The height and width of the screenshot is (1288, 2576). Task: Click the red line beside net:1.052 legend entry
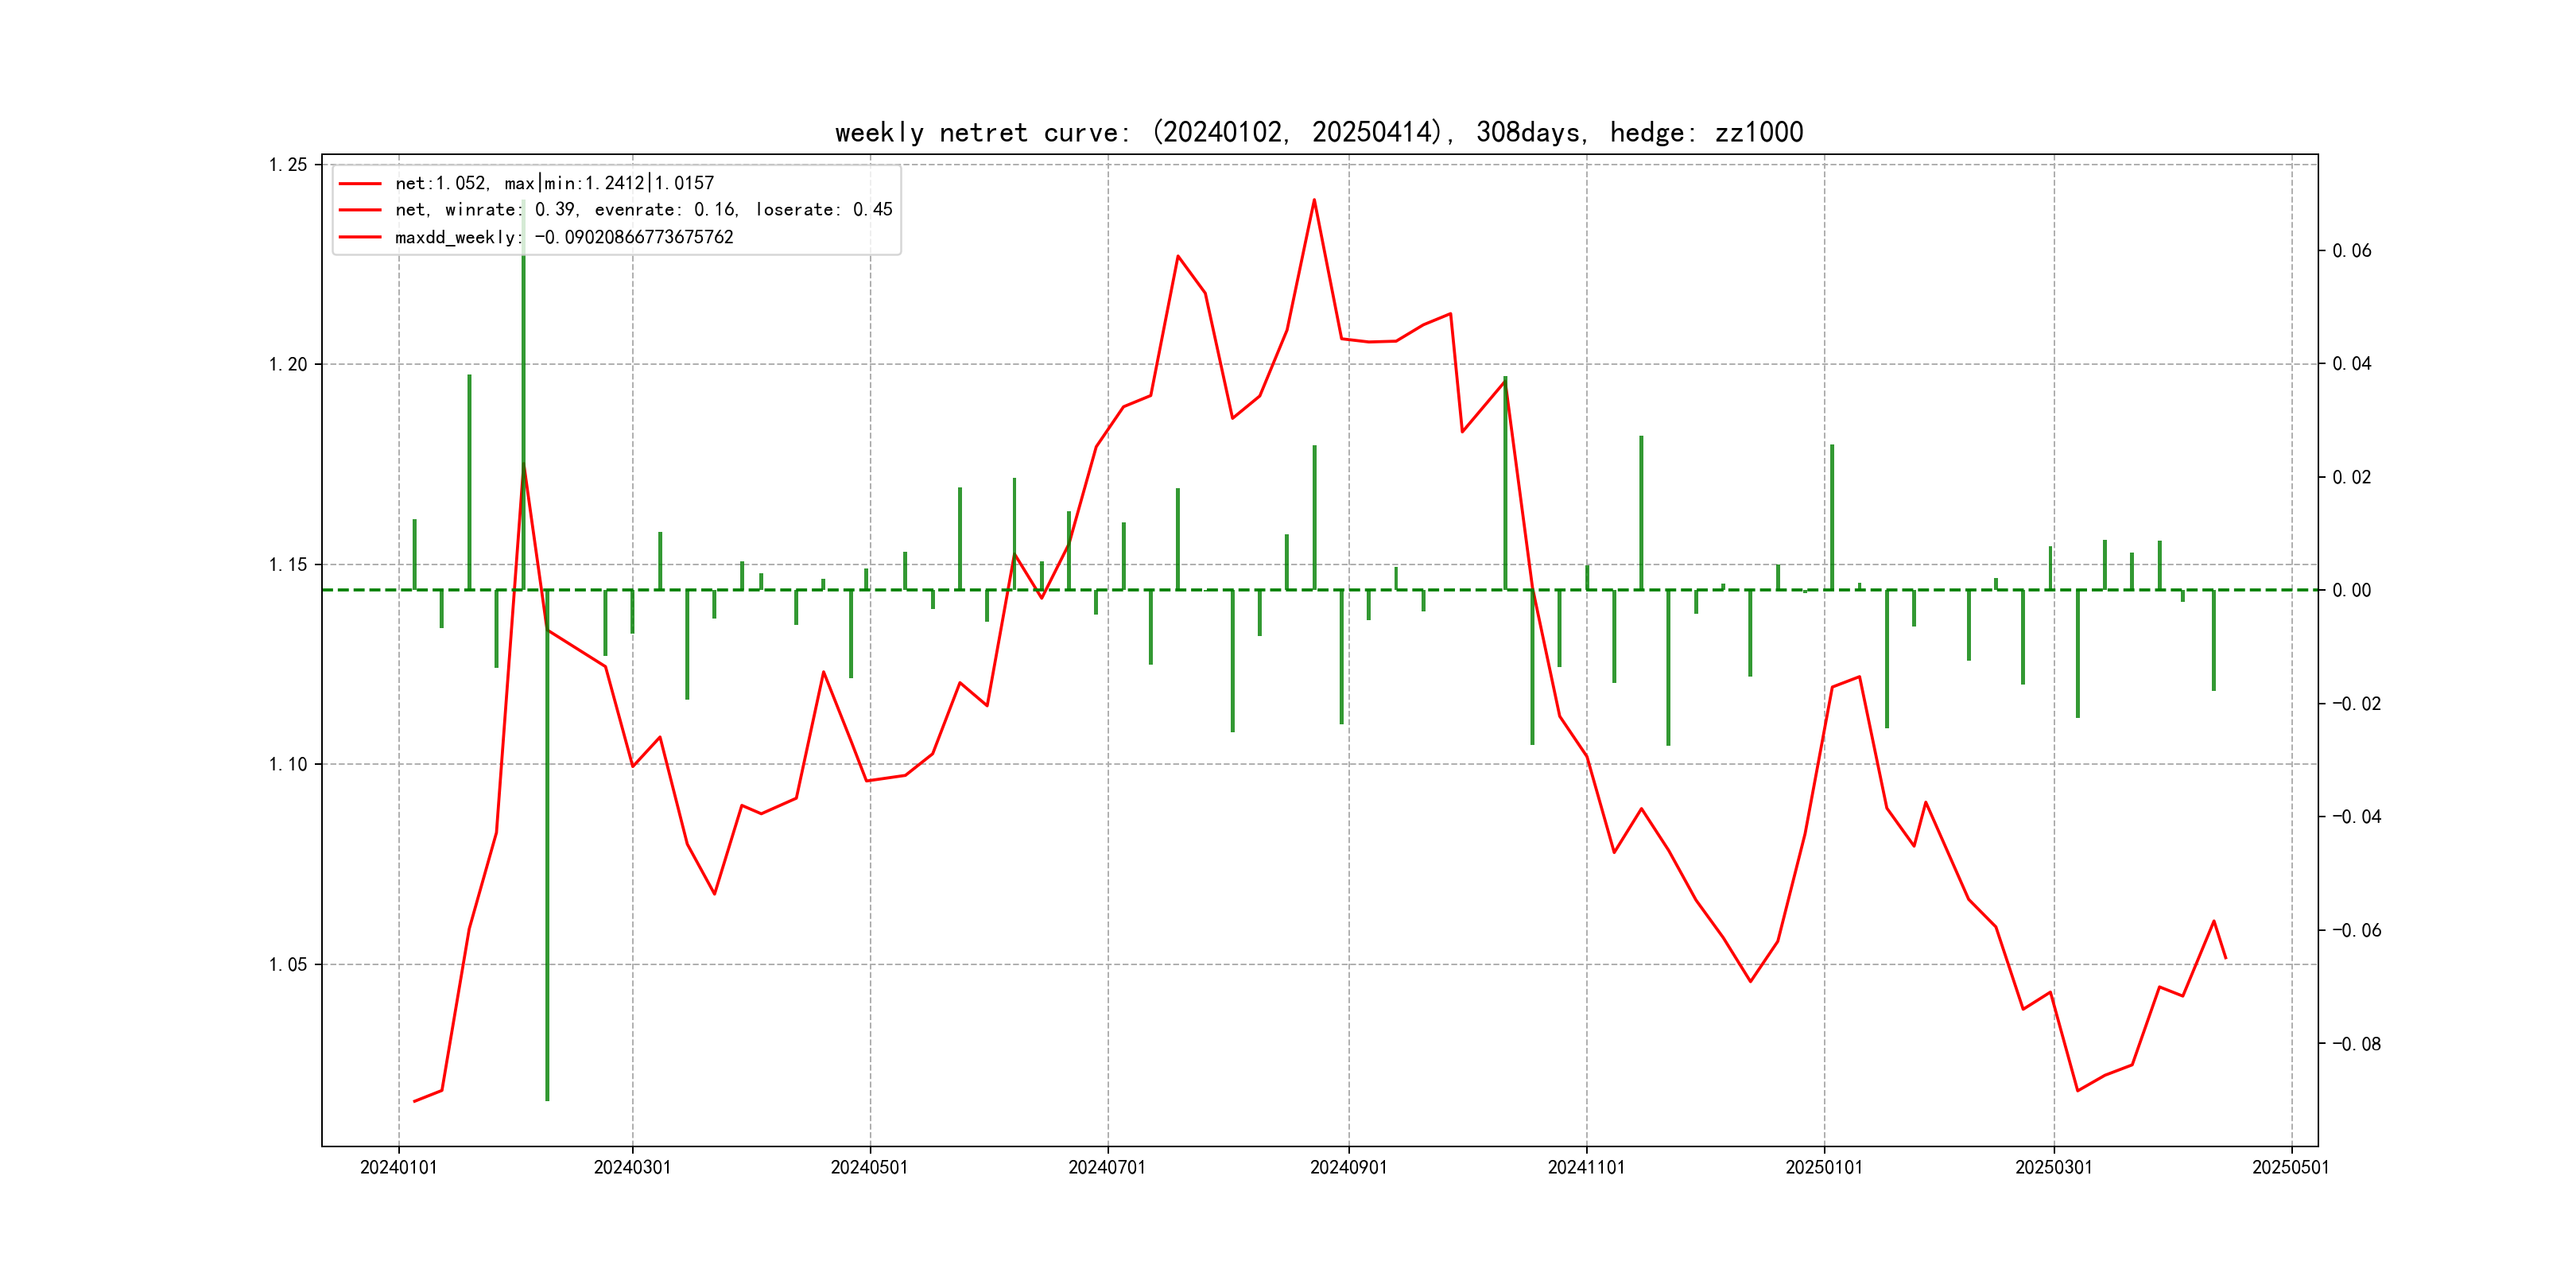(x=360, y=184)
